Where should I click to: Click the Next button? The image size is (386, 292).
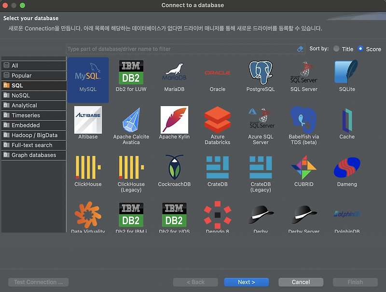tap(247, 282)
